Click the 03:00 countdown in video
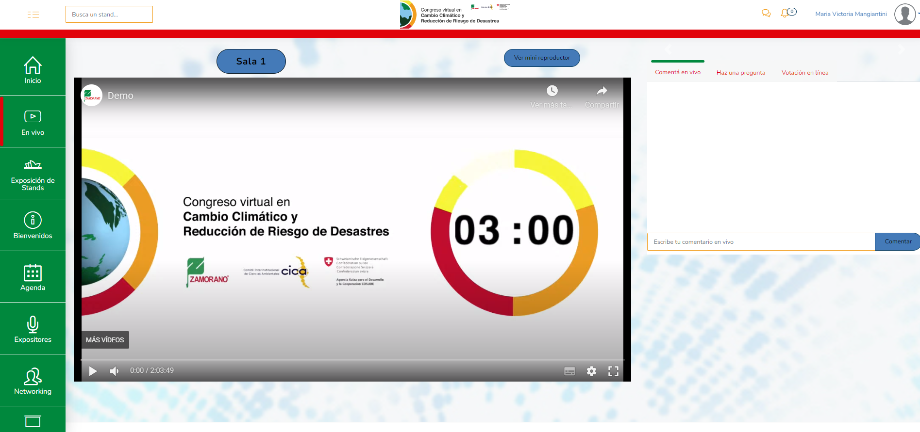 tap(514, 230)
